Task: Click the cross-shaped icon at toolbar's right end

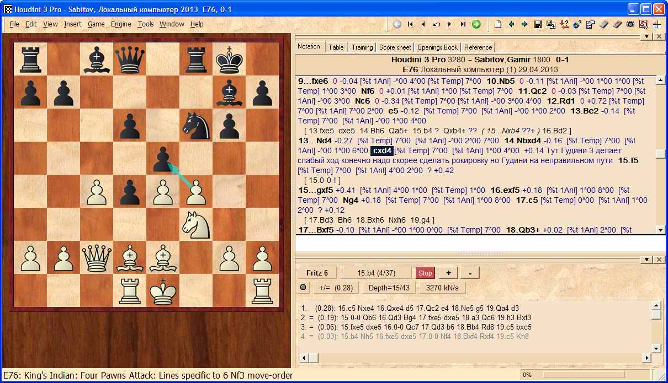Action: [x=657, y=24]
